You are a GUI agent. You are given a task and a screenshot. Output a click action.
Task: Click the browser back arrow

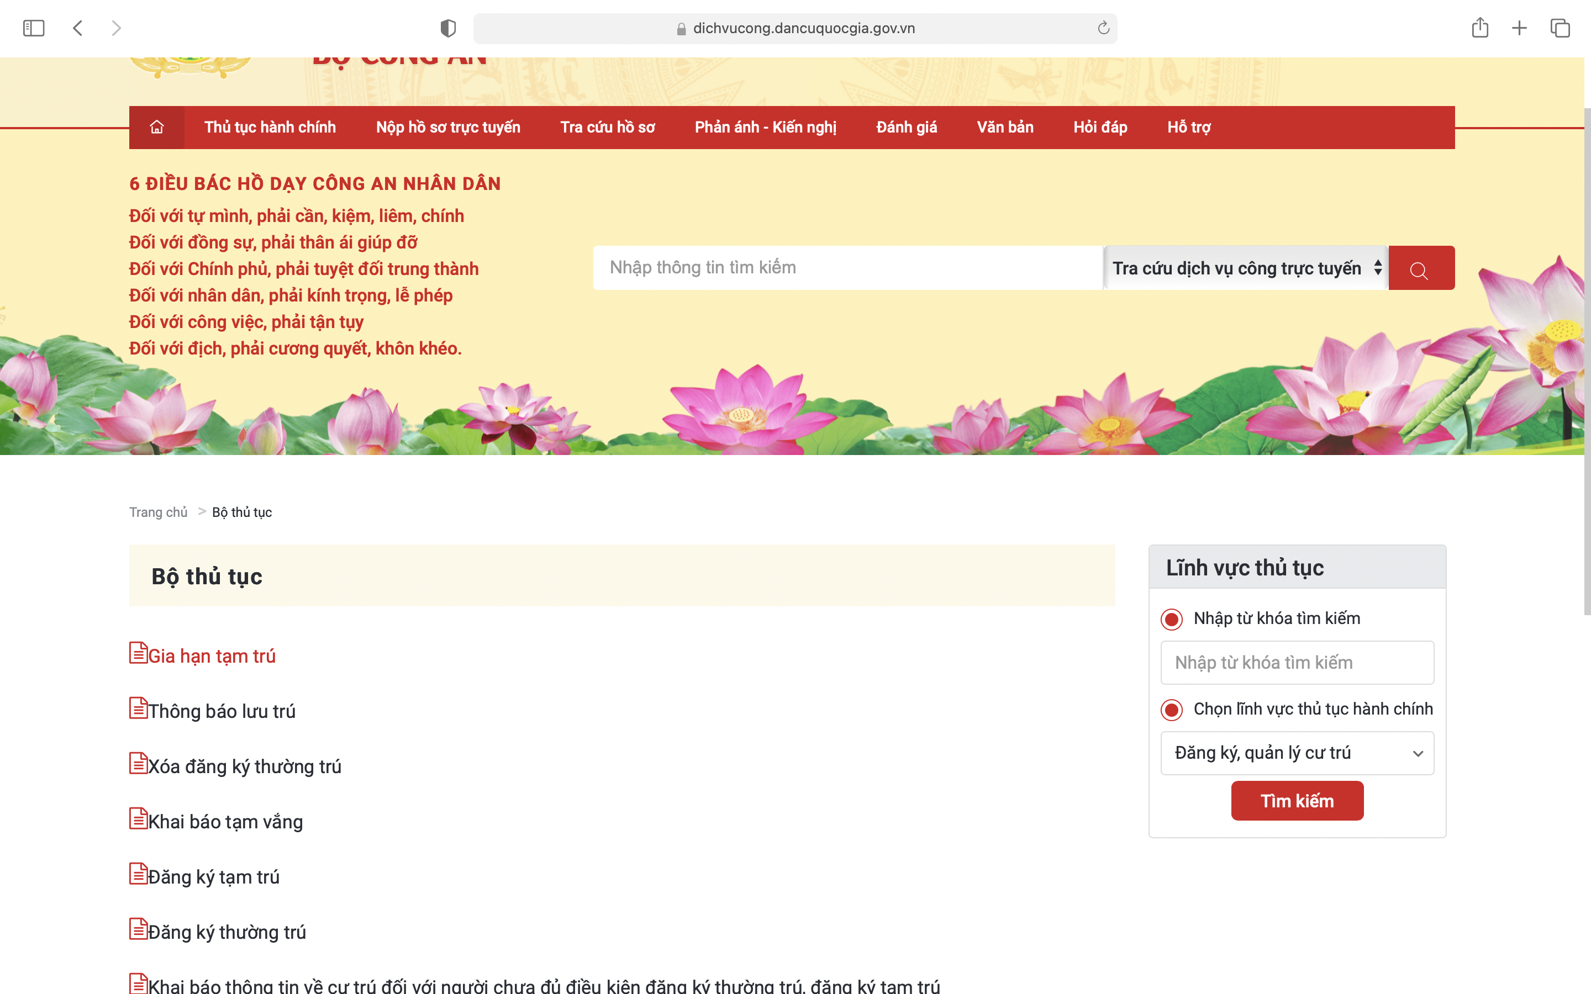click(x=77, y=28)
